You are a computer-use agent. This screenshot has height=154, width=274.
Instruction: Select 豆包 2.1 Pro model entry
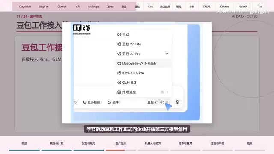point(143,53)
